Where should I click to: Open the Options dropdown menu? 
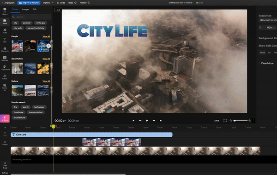[x=48, y=3]
